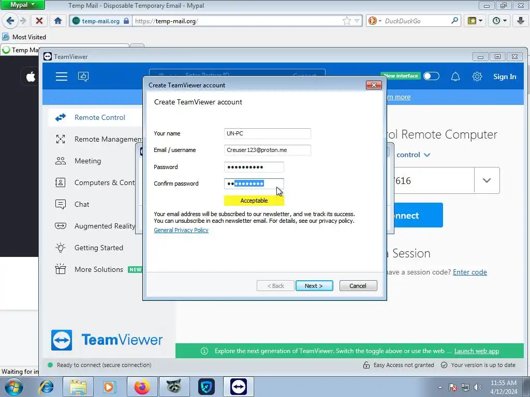This screenshot has width=530, height=397.
Task: Click the browser URL address bar
Action: point(237,21)
